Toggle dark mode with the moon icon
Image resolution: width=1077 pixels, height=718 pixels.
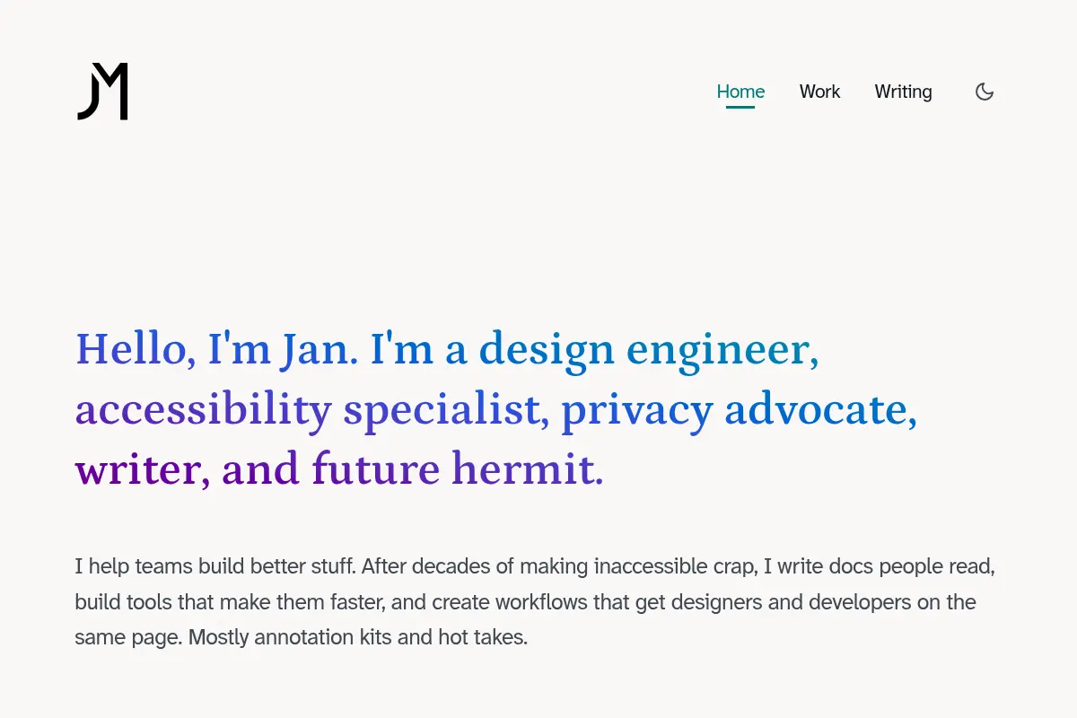(x=985, y=92)
